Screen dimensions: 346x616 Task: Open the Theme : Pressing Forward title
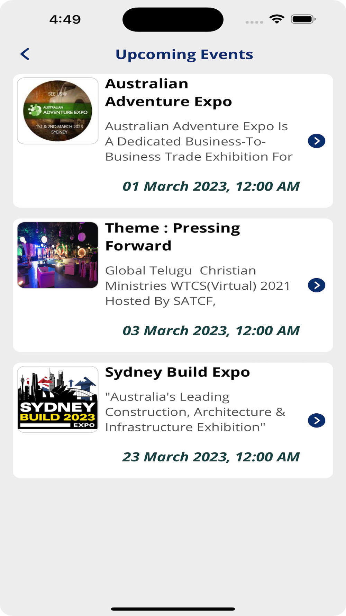coord(172,237)
